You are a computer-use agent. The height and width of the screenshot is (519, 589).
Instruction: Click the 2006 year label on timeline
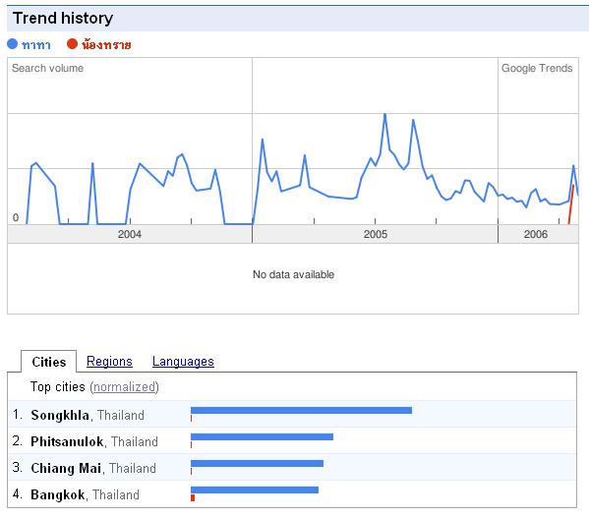click(x=536, y=234)
